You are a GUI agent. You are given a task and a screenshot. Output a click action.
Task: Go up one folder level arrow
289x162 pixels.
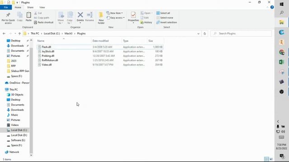pyautogui.click(x=19, y=33)
